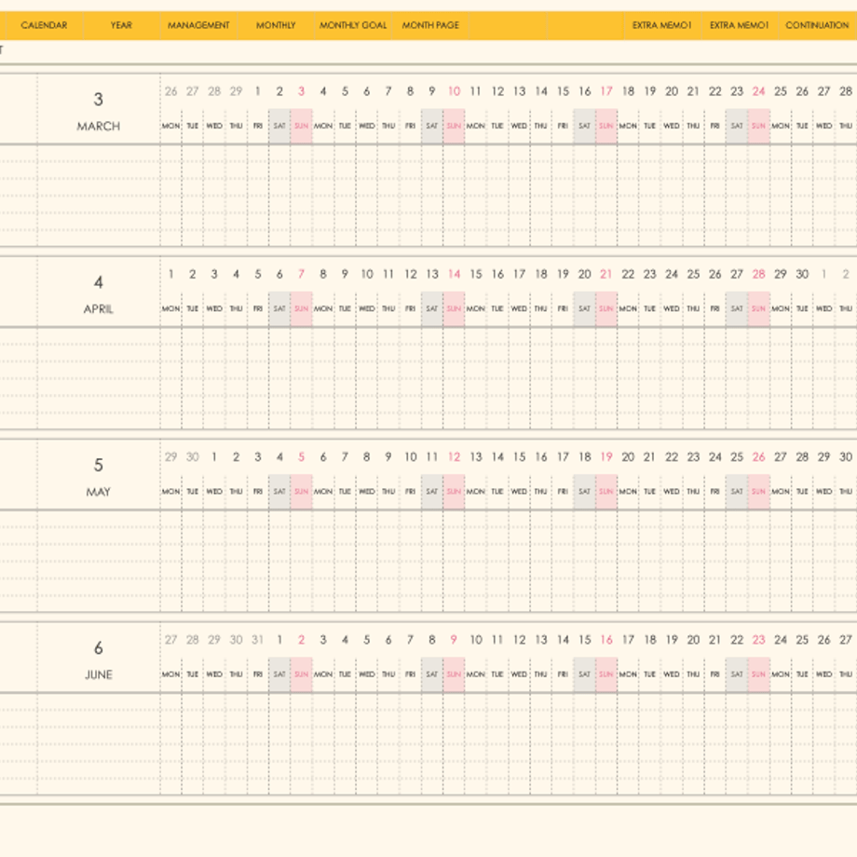Viewport: 857px width, 857px height.
Task: Click date 28 in the April row
Action: (x=758, y=275)
